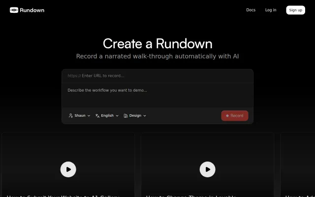
Task: Click the Rundown brand name text
Action: coord(32,10)
